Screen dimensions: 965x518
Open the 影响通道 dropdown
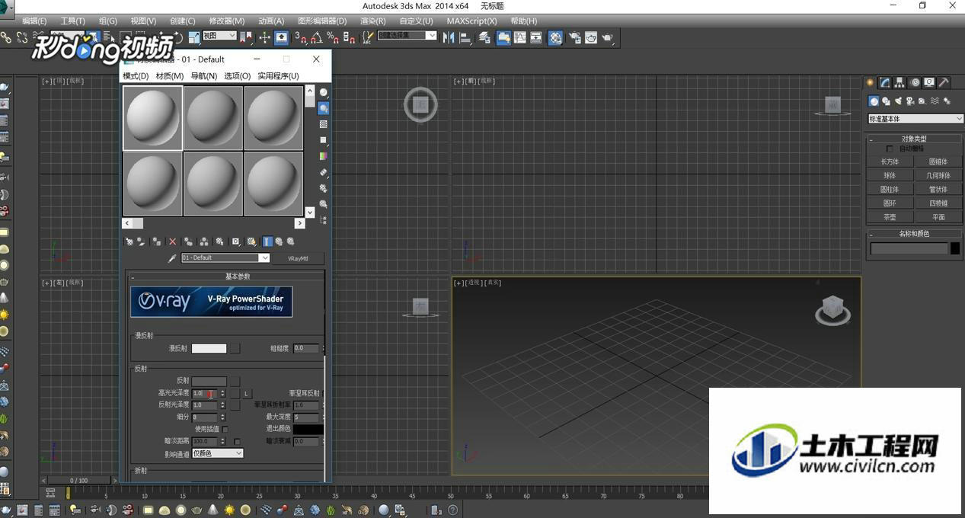click(217, 453)
